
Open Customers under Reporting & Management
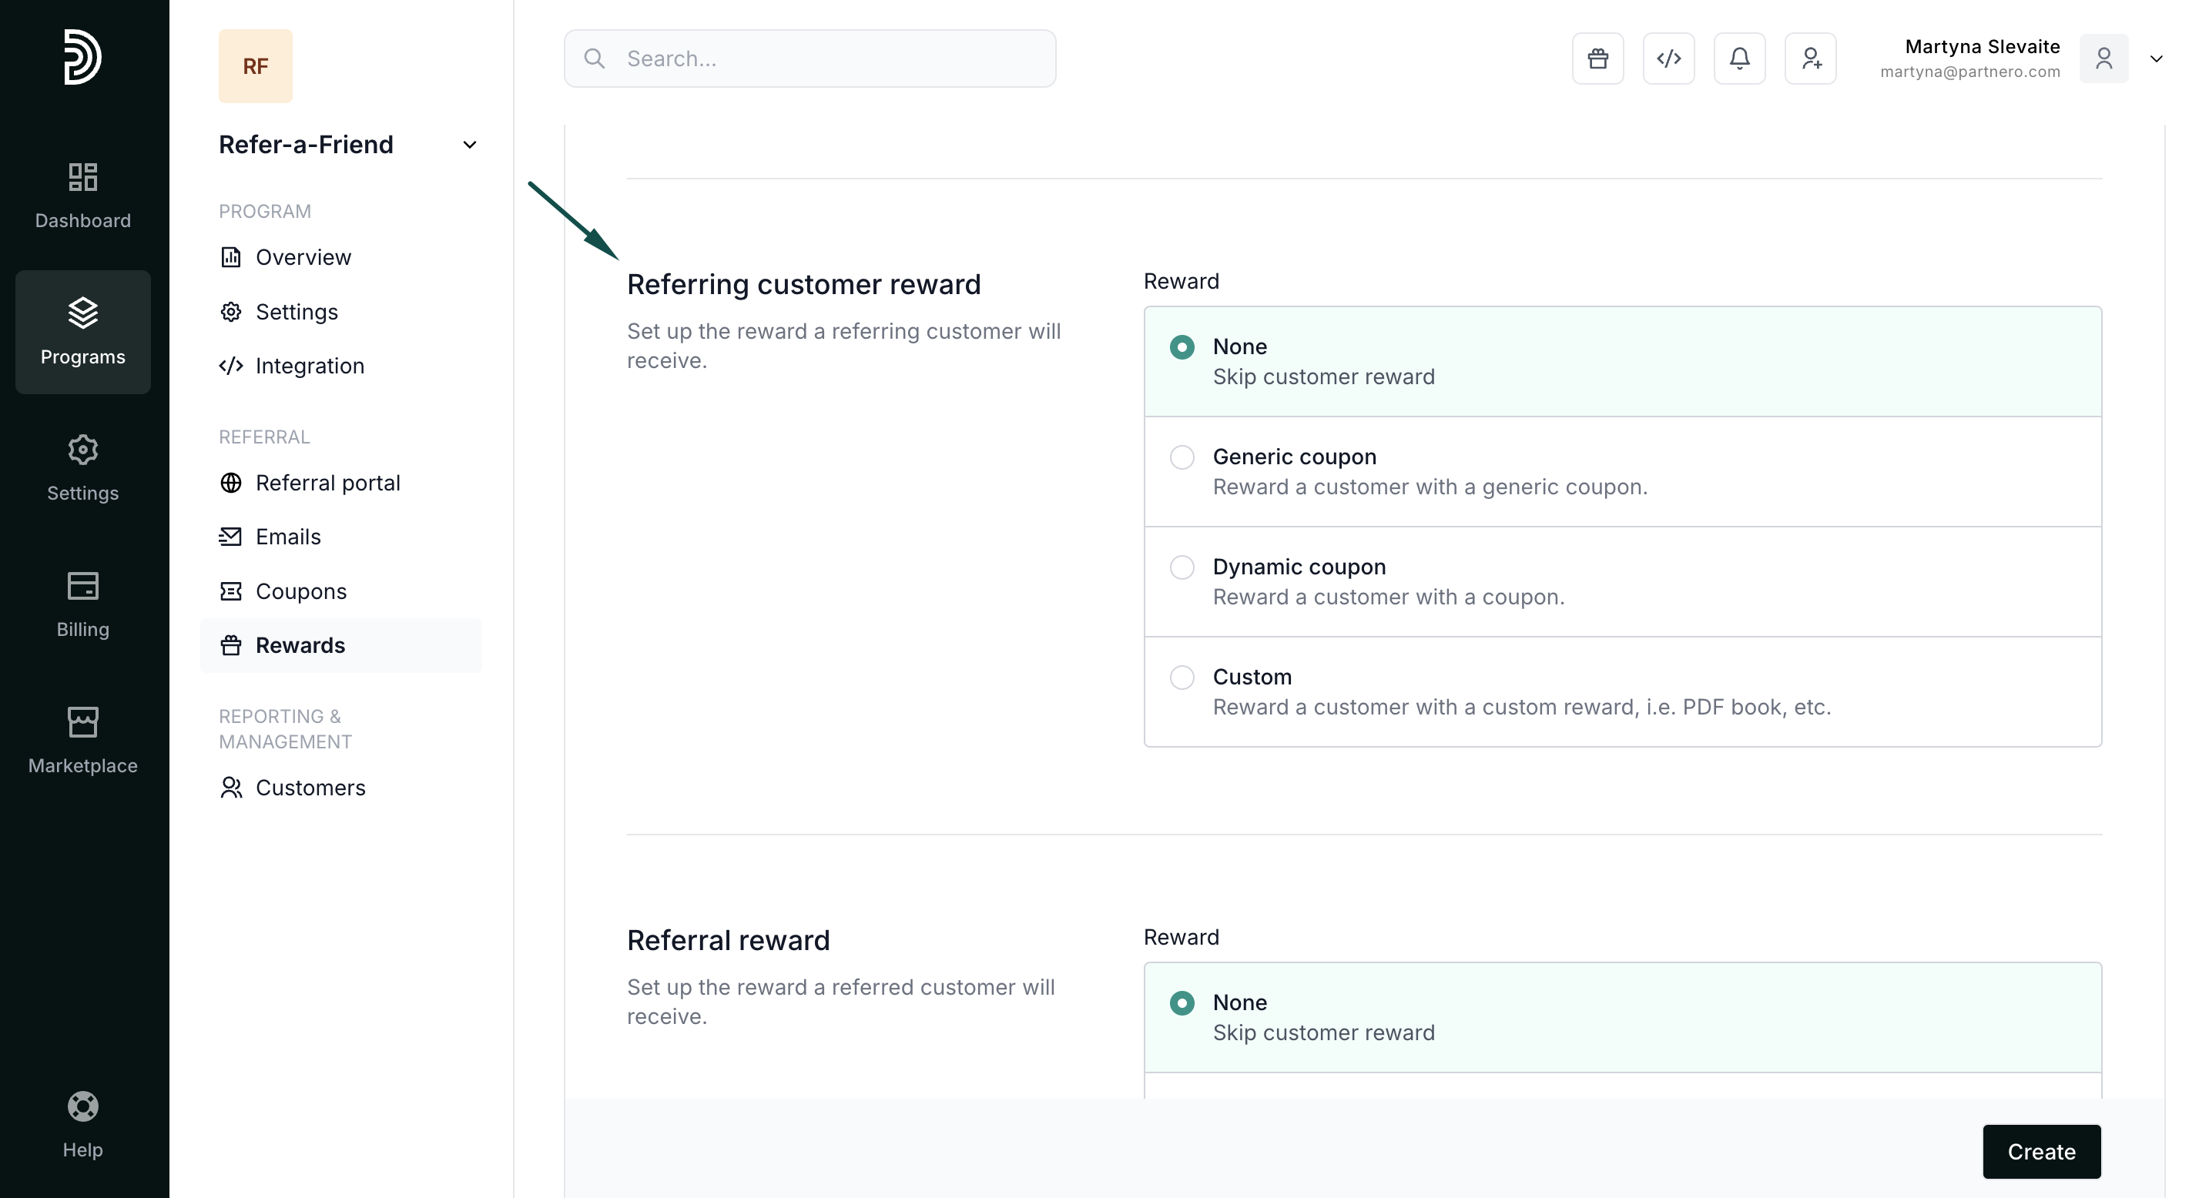tap(310, 788)
